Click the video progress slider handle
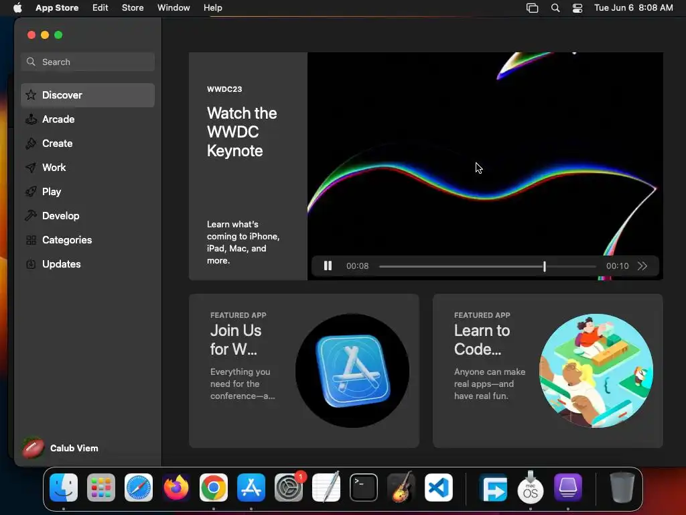This screenshot has height=515, width=686. click(544, 266)
